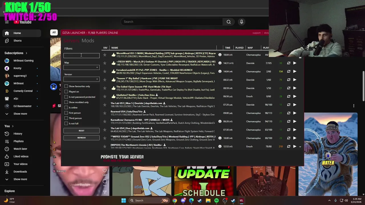The width and height of the screenshot is (365, 205).
Task: Play The Exiled-Open Season server
Action: (295, 88)
